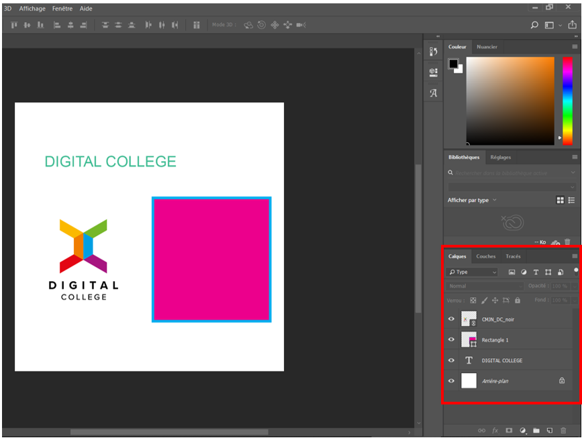
Task: Select the 3D pan camera icon
Action: 275,25
